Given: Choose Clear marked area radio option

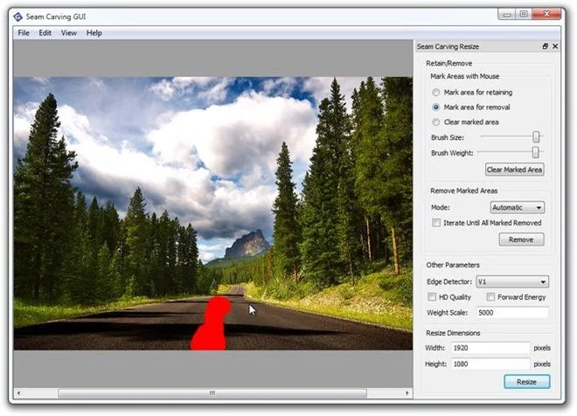Looking at the screenshot, I should click(435, 122).
